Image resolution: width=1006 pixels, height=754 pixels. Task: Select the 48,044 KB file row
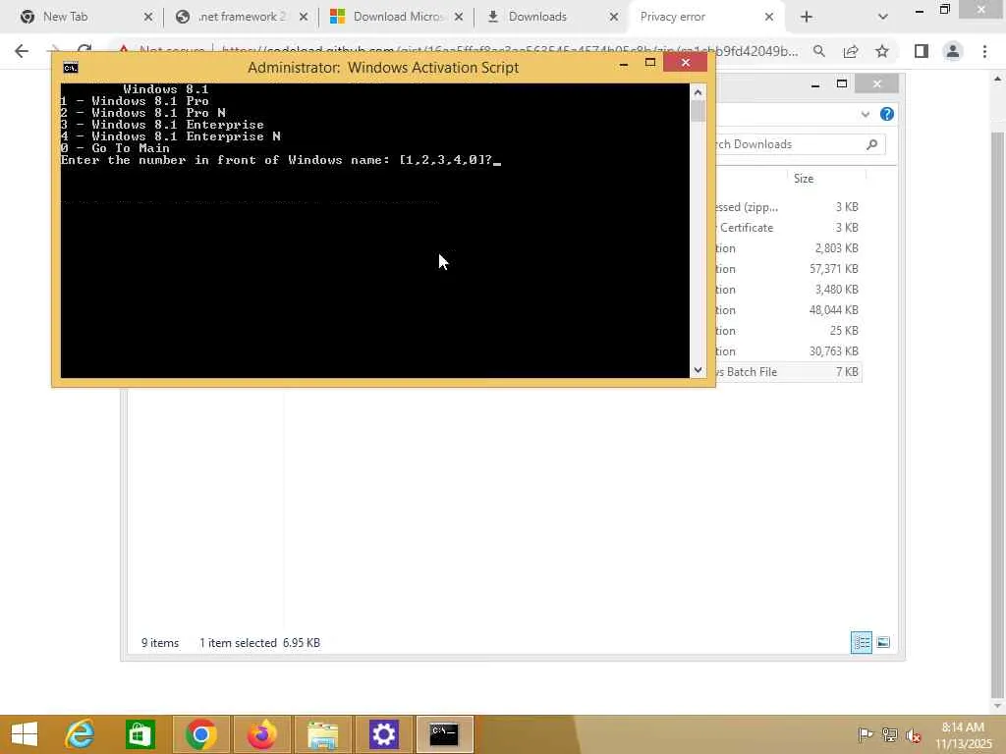[x=789, y=309]
